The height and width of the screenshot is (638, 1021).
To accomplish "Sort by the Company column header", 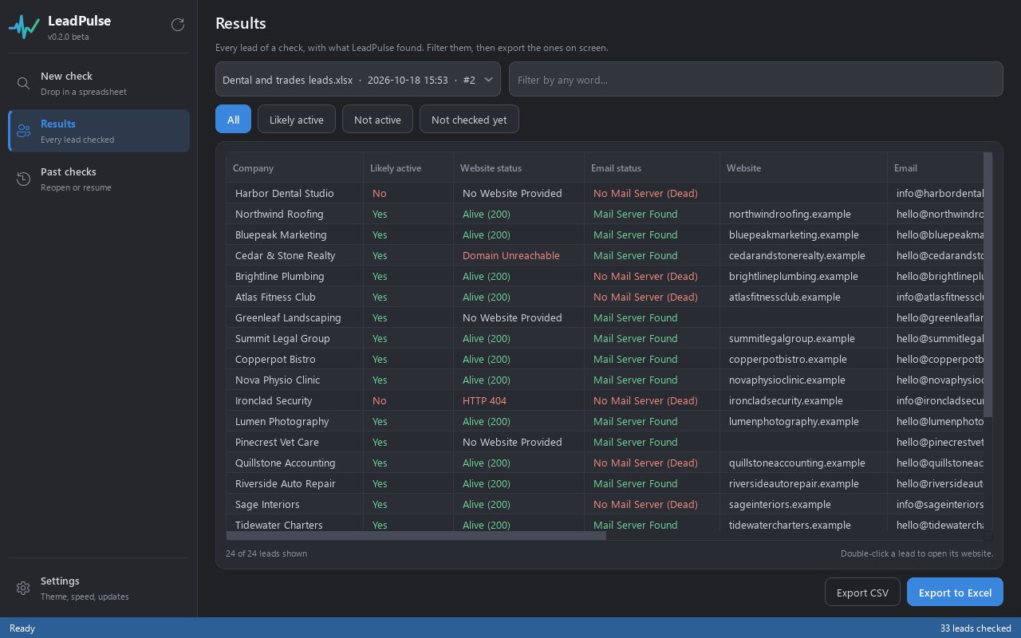I will tap(294, 167).
